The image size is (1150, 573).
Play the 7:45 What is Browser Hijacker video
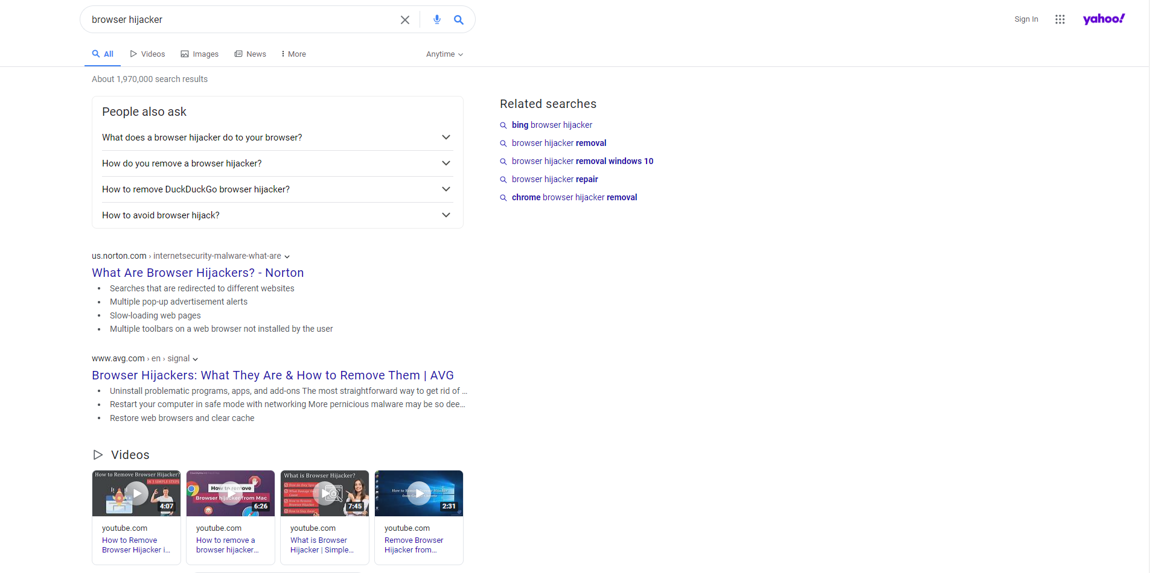click(x=325, y=493)
